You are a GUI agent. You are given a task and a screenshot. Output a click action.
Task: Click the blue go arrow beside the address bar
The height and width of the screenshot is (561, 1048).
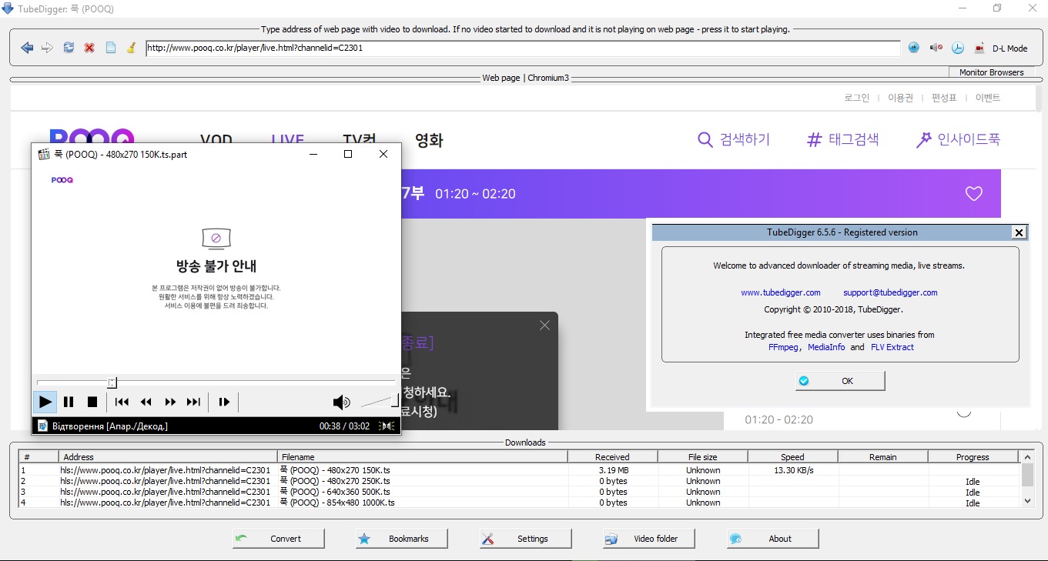(914, 48)
